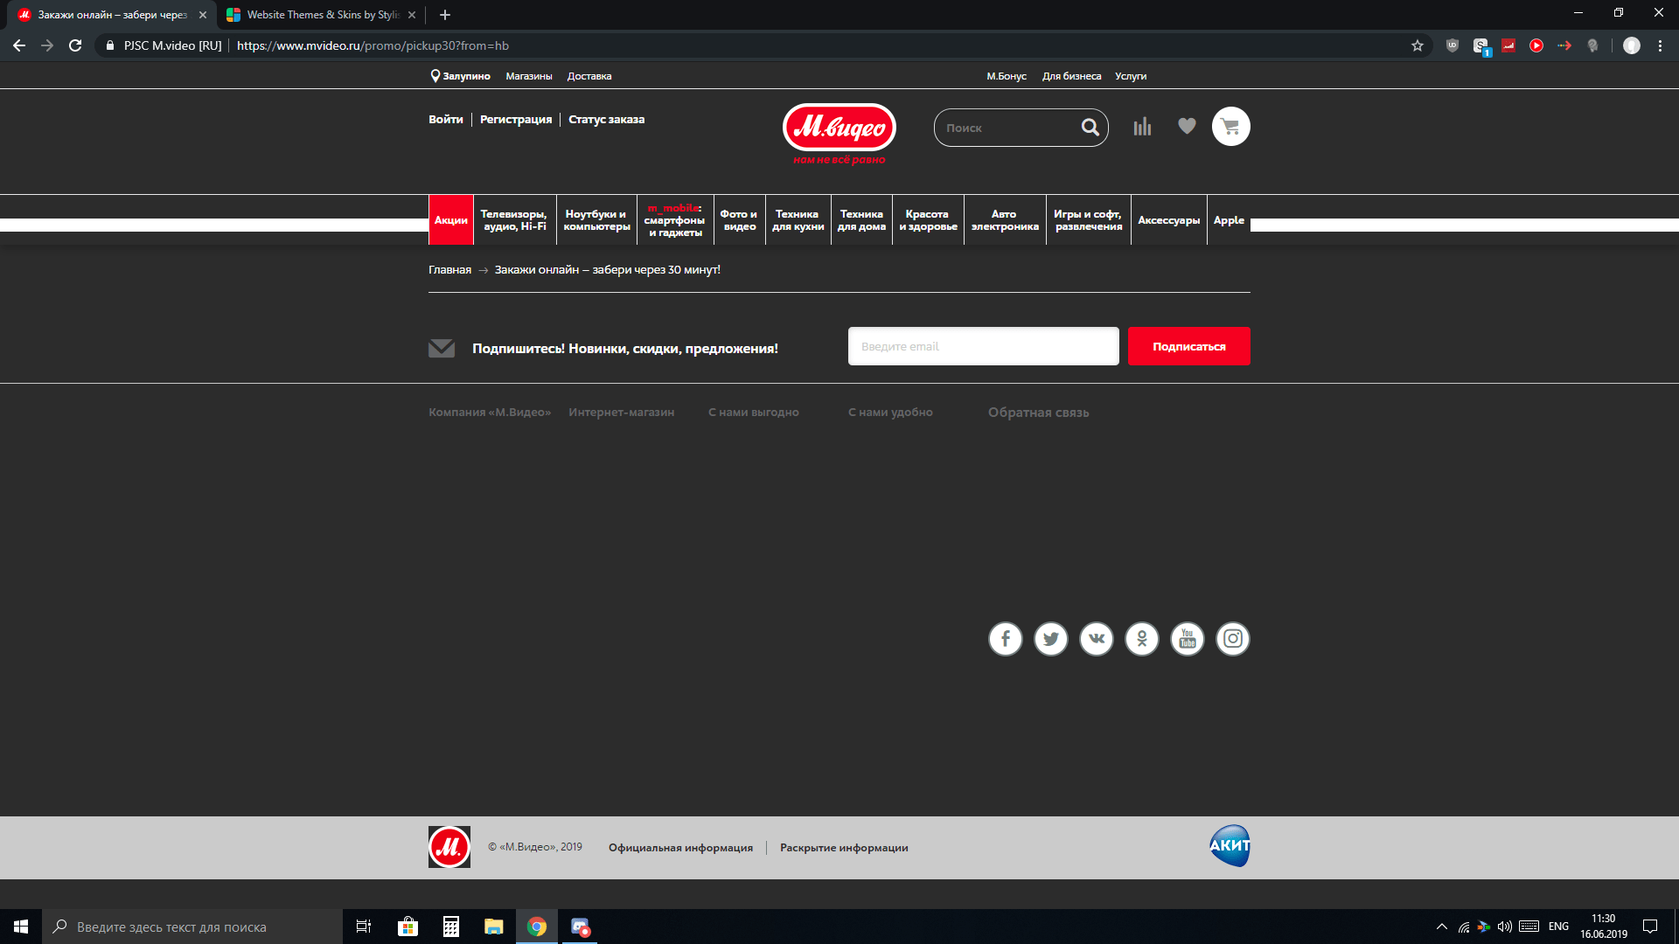This screenshot has height=944, width=1679.
Task: Reload the page with the refresh icon
Action: coord(75,45)
